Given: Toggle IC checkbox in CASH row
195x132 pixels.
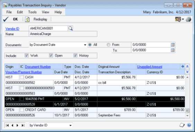Looking at the screenshot, I should coord(22,77).
